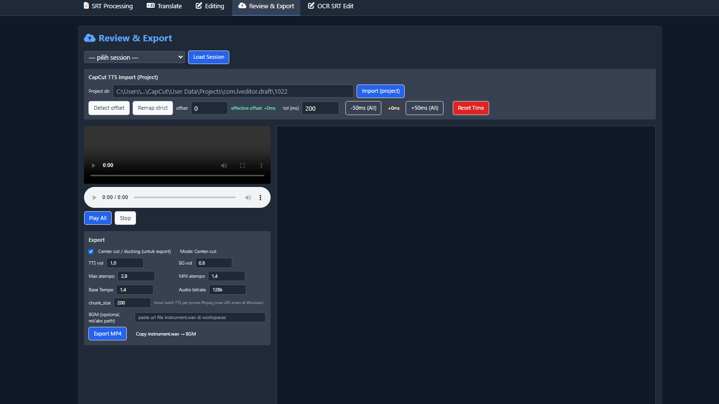Open audio player more options menu

pos(260,198)
